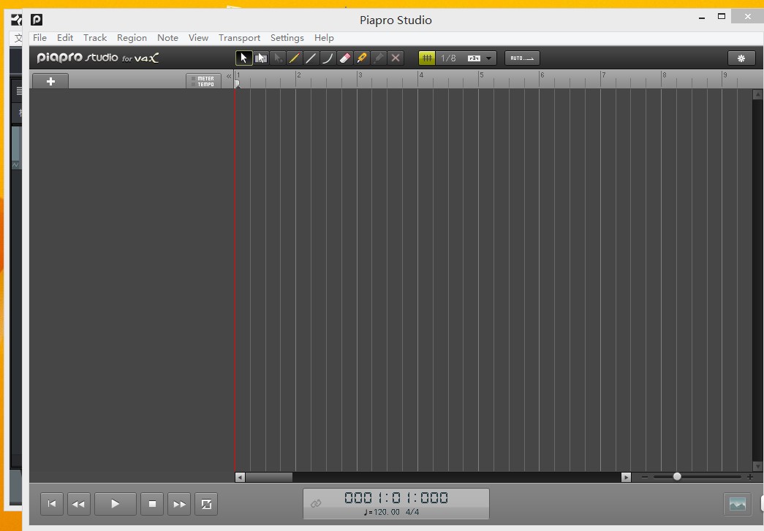Click the X mute tool icon

pos(396,58)
